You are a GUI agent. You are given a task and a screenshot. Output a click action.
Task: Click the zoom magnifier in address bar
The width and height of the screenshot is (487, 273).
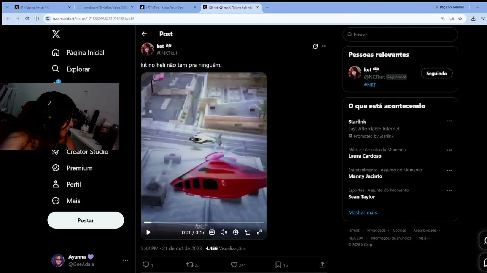pos(443,19)
